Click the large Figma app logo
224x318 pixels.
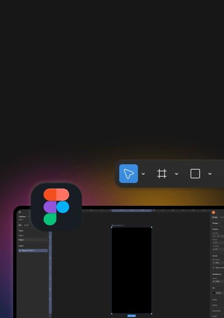click(56, 207)
